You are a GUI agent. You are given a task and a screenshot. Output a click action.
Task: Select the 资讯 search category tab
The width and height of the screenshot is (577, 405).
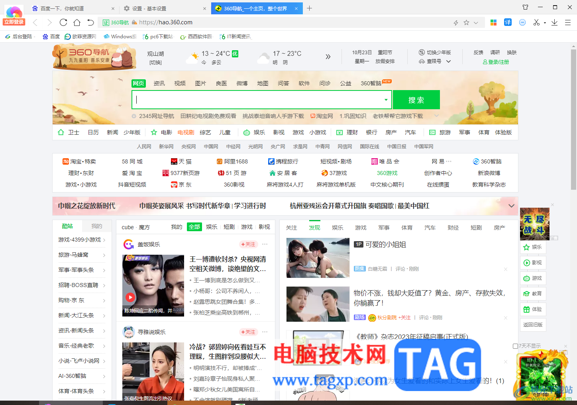point(159,83)
